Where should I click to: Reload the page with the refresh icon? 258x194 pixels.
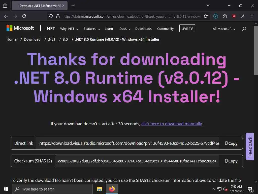[x=24, y=16]
